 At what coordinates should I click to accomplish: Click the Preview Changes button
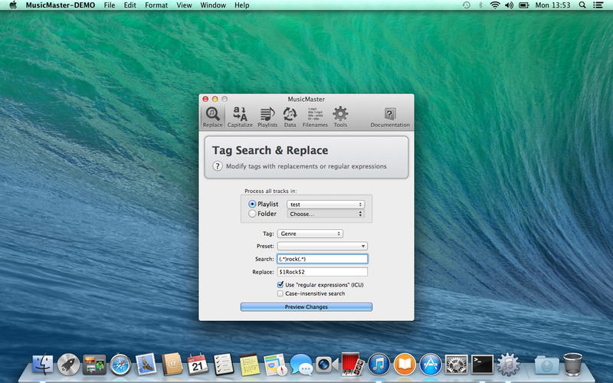306,307
